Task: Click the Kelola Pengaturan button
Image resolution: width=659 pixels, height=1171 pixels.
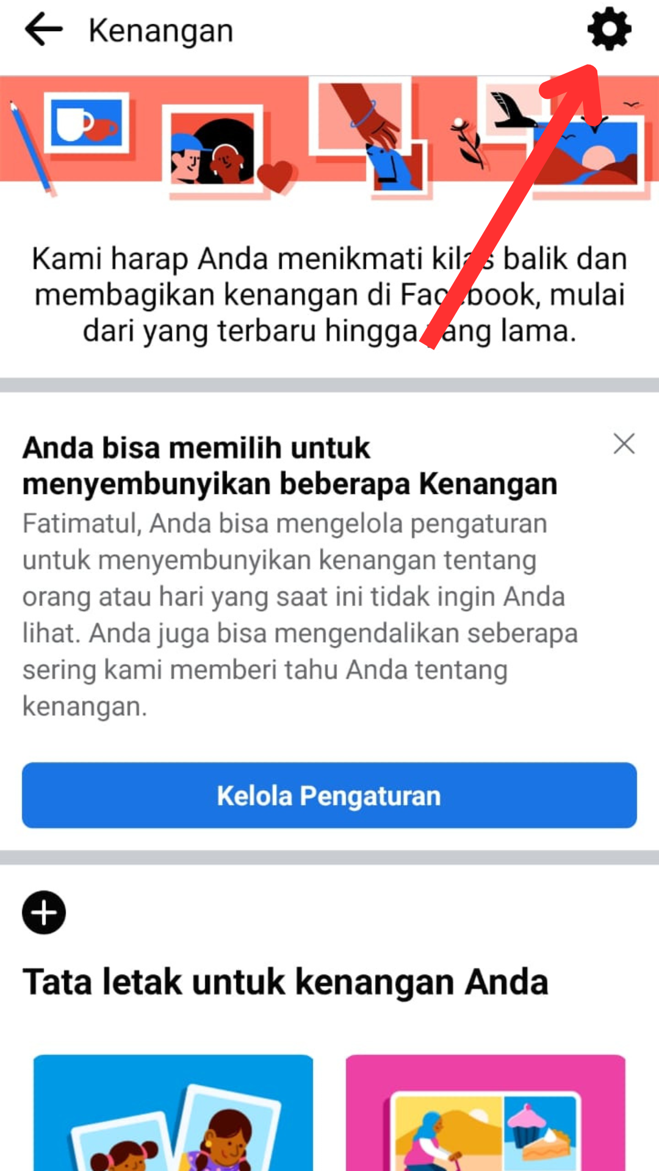Action: (329, 795)
